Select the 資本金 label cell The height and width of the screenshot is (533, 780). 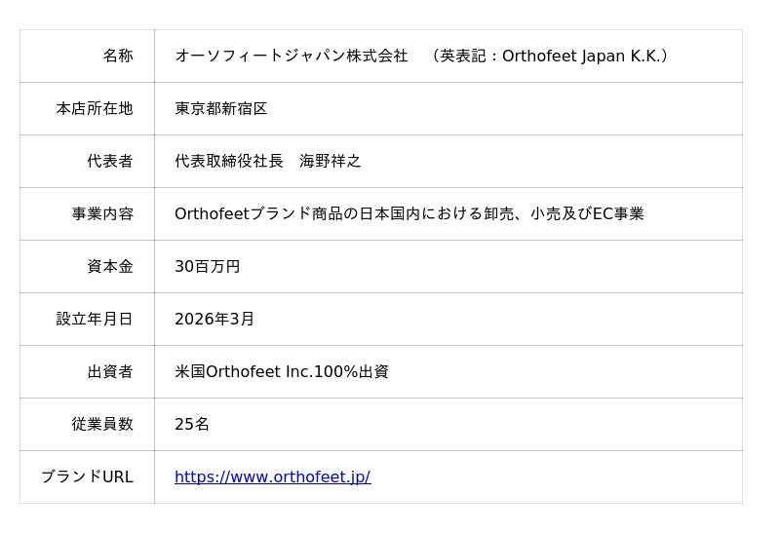(110, 266)
